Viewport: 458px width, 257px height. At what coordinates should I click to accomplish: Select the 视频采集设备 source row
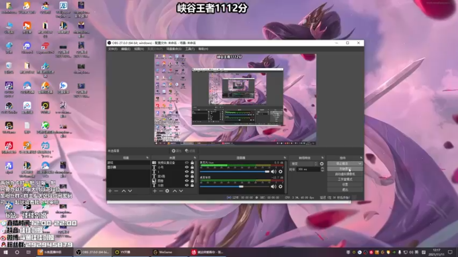click(173, 163)
